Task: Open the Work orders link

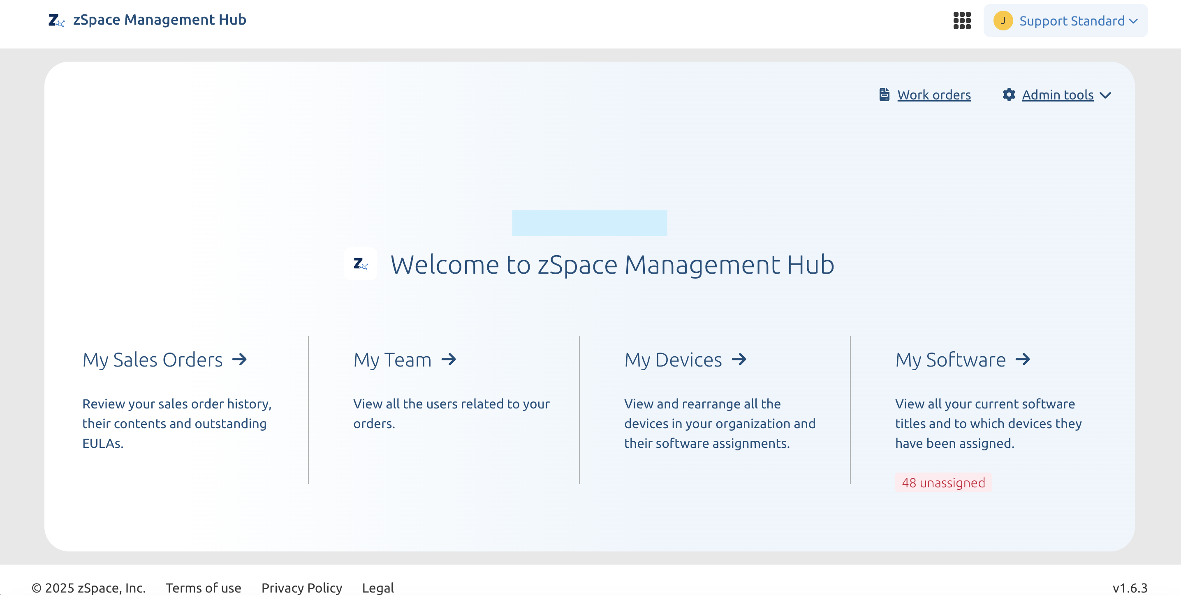Action: coord(934,95)
